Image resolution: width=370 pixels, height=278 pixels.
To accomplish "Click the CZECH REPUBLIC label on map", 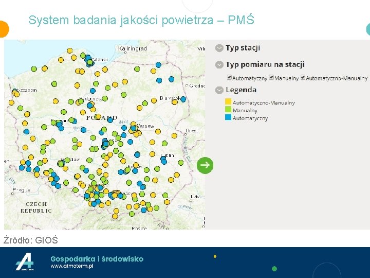I will (36, 207).
